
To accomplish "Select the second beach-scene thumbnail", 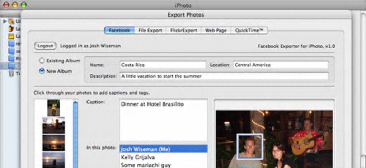I will [54, 125].
